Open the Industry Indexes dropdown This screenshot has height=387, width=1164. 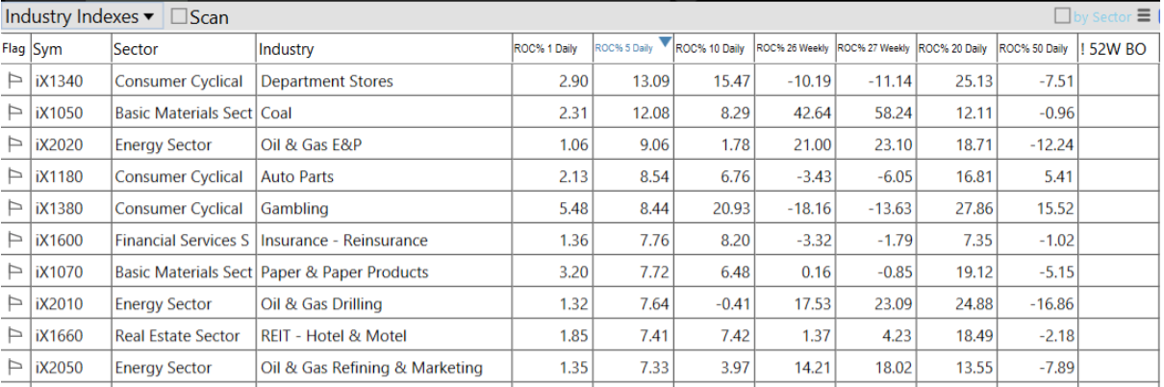coord(80,16)
